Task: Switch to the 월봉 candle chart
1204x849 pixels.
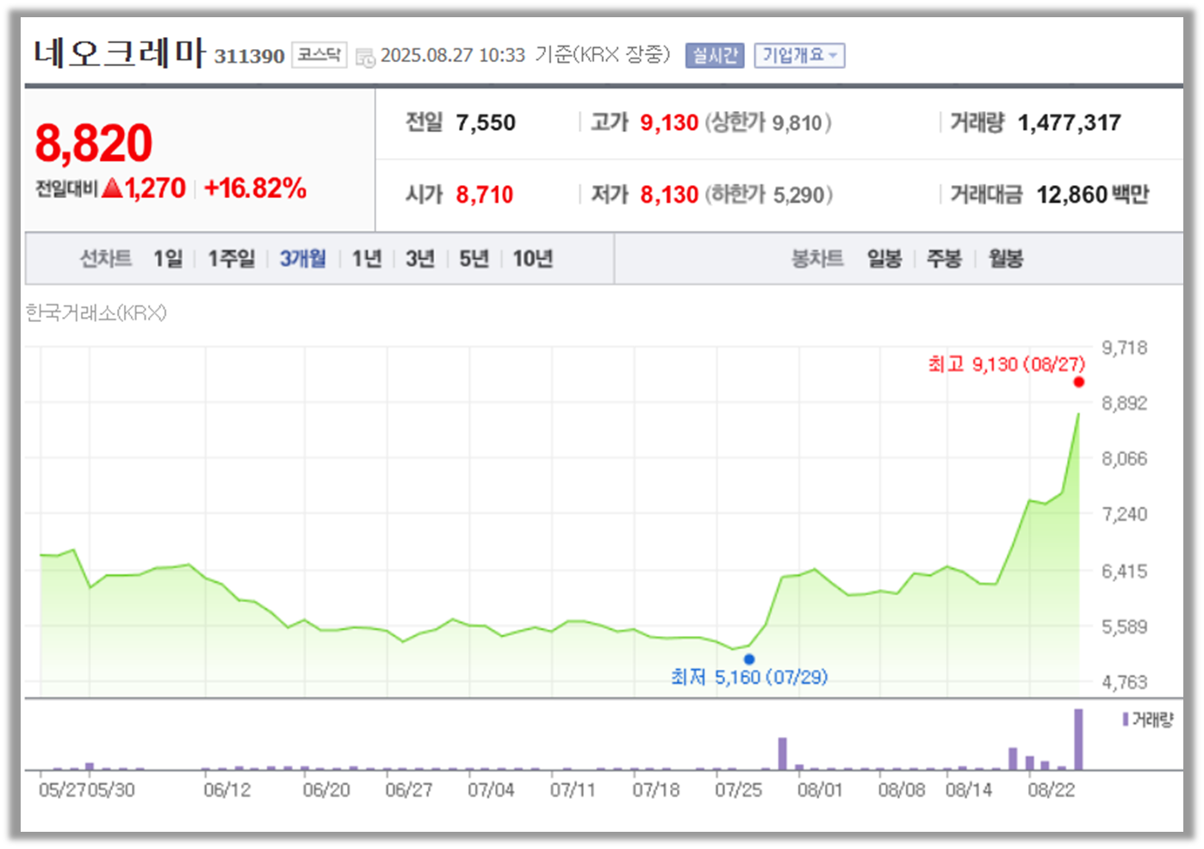Action: point(1005,258)
